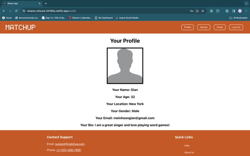The image size is (250, 156).
Task: Click the +1 (123)-456-7890 phone link
Action: 69,150
